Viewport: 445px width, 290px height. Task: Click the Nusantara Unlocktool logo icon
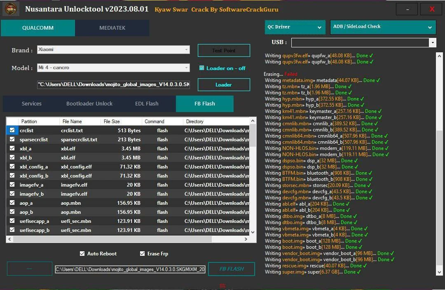click(11, 9)
